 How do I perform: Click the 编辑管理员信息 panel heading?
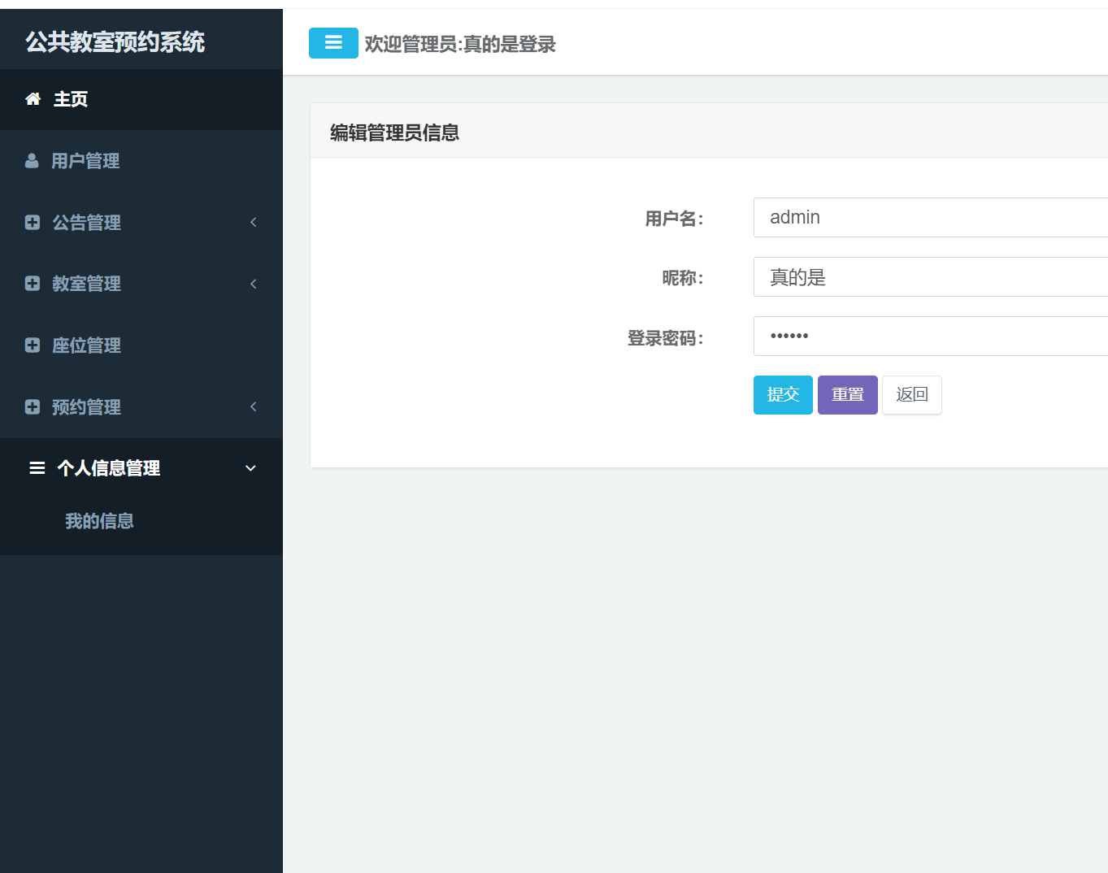click(394, 132)
